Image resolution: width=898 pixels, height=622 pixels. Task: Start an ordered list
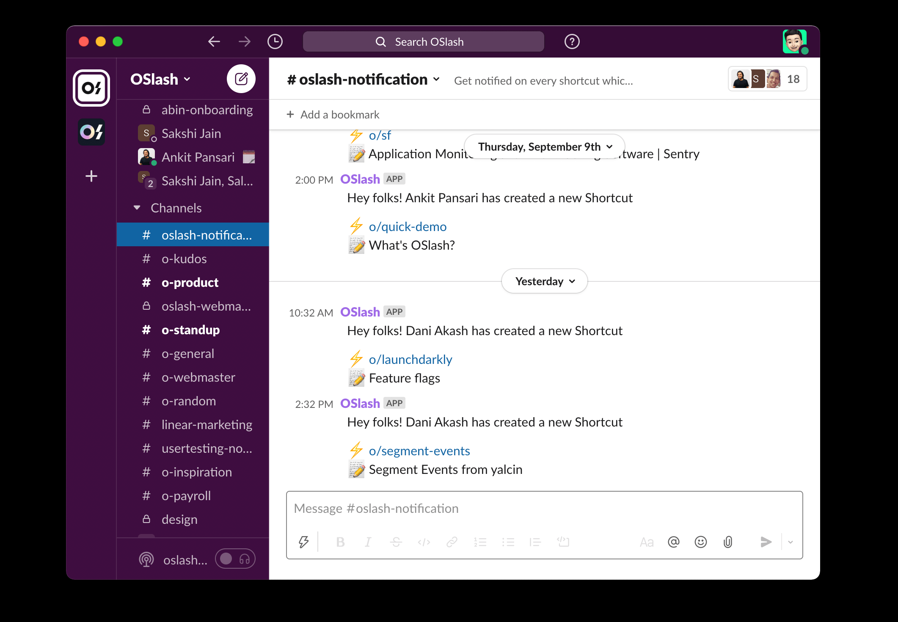480,542
